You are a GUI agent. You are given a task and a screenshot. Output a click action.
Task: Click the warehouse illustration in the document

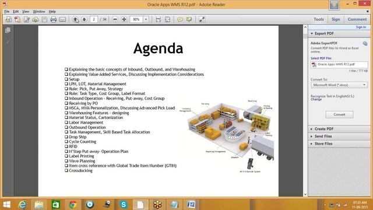227,136
